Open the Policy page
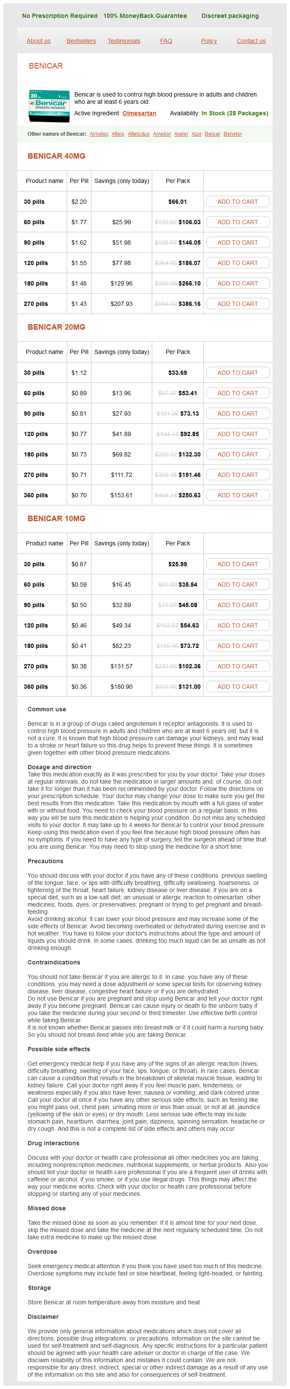Image resolution: width=290 pixels, height=1389 pixels. point(209,41)
